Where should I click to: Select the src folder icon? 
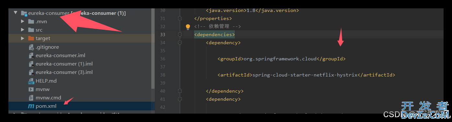[31, 30]
